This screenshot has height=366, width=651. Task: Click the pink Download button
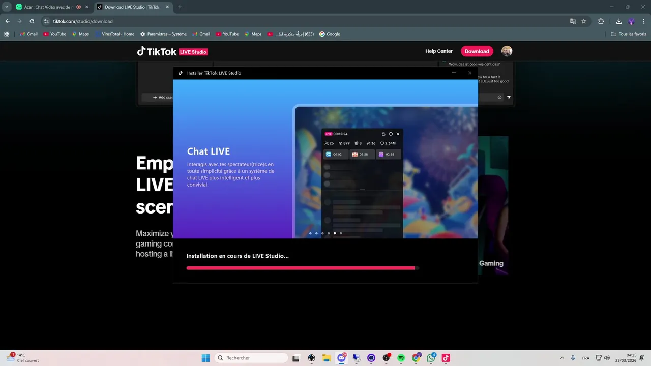[477, 51]
